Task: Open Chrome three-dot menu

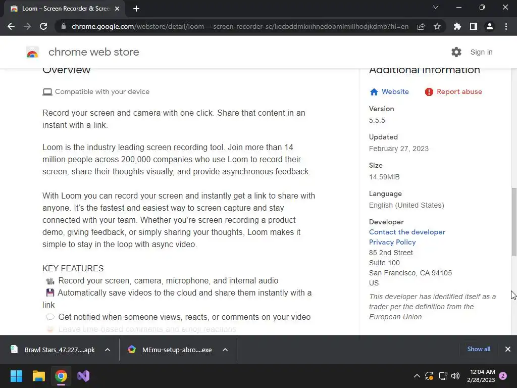Action: 506,26
